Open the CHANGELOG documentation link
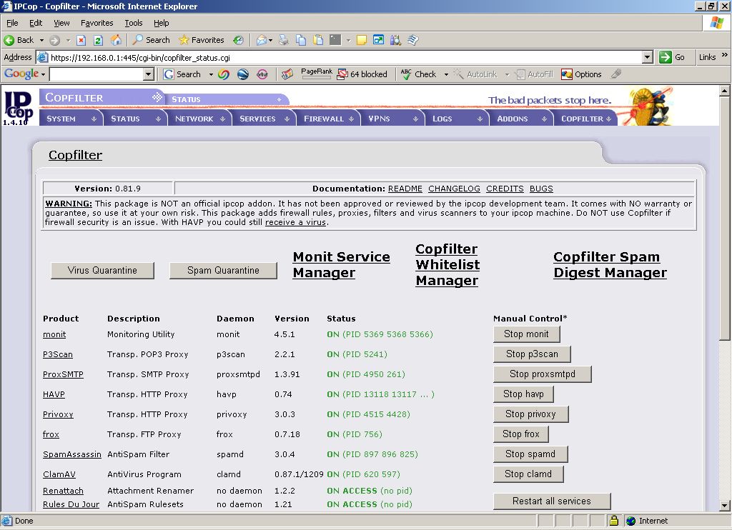Viewport: 732px width, 530px height. (454, 189)
